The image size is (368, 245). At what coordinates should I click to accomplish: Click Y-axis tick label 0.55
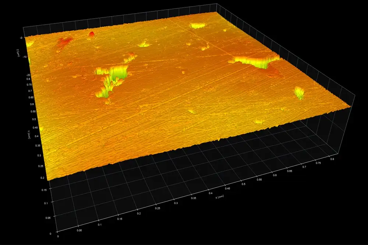(33, 112)
